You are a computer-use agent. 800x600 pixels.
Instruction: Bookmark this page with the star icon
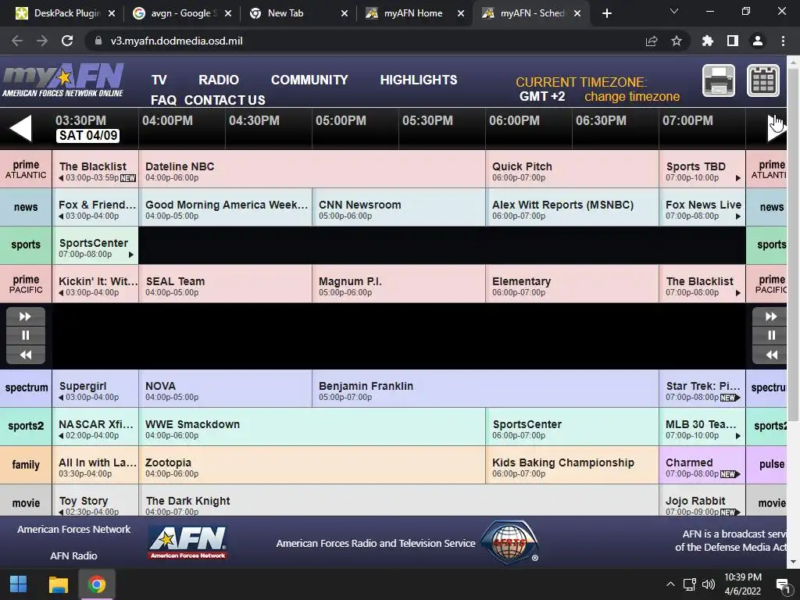coord(677,41)
